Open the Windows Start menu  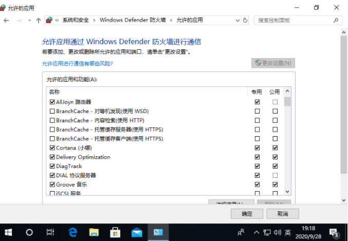pos(8,232)
